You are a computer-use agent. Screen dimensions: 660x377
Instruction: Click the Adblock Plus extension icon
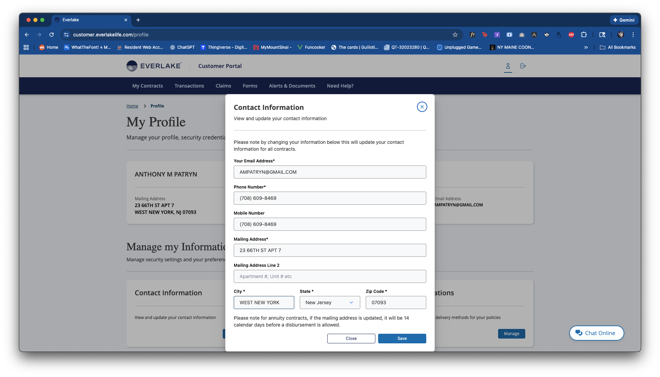571,35
